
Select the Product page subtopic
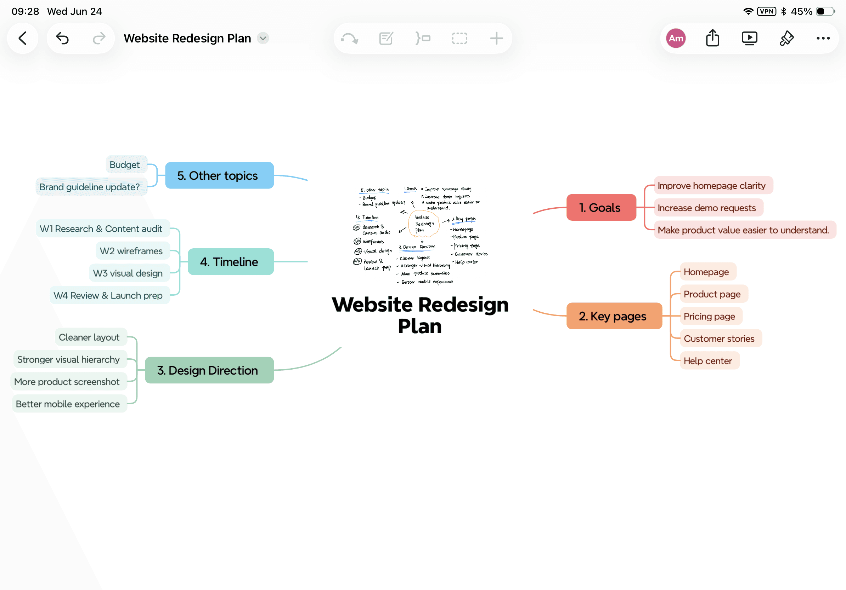(714, 294)
